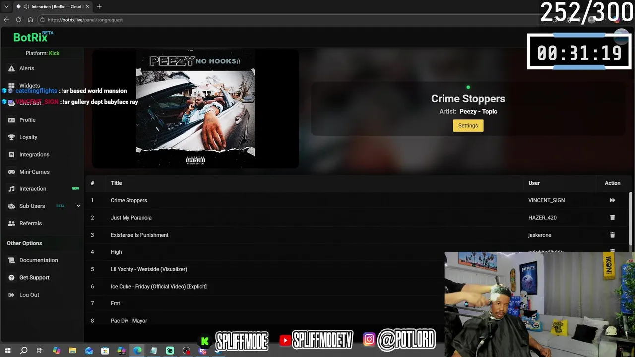
Task: Open the browser tab list dropdown
Action: [6, 7]
